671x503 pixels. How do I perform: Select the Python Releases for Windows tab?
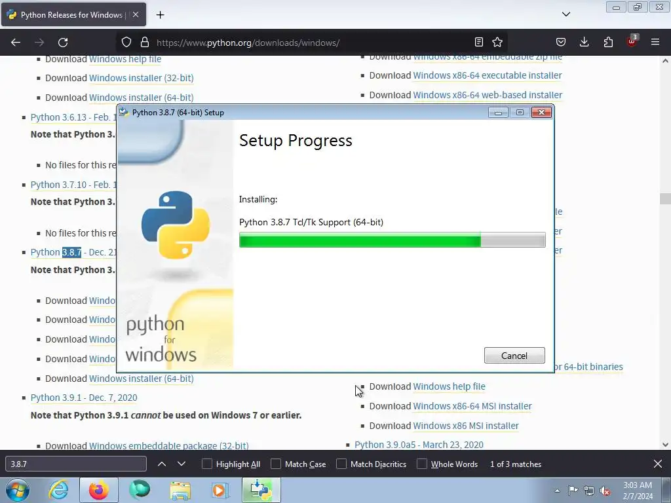click(x=73, y=14)
